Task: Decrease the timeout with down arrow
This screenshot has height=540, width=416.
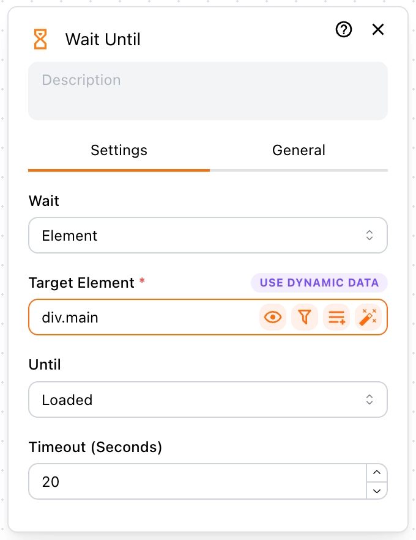Action: (x=377, y=491)
